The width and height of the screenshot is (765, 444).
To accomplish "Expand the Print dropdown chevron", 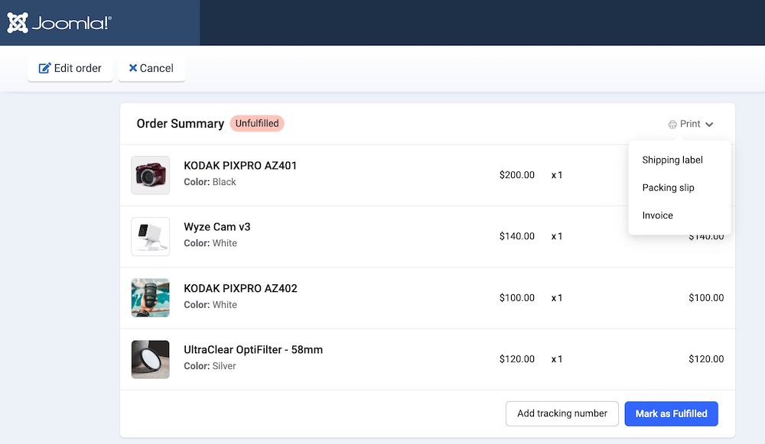I will (x=709, y=125).
